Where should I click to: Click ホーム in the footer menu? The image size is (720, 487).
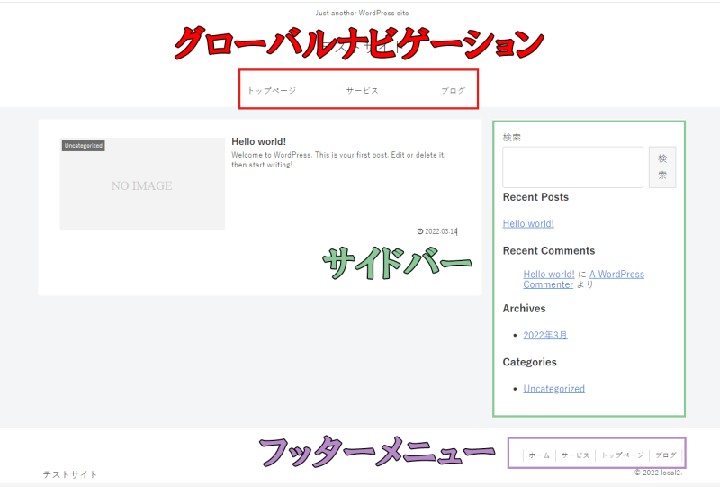(539, 455)
